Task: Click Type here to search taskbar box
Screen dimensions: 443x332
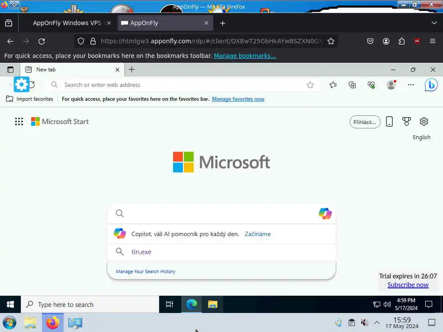Action: click(x=90, y=304)
